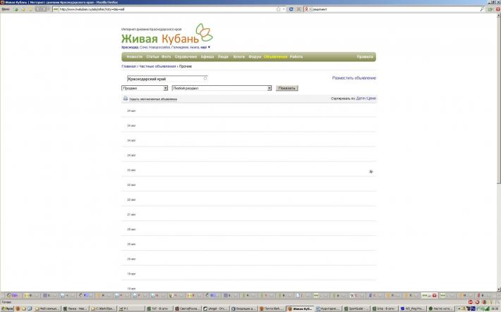501x312 pixels.
Task: Click the Разместить объявление link
Action: [354, 78]
